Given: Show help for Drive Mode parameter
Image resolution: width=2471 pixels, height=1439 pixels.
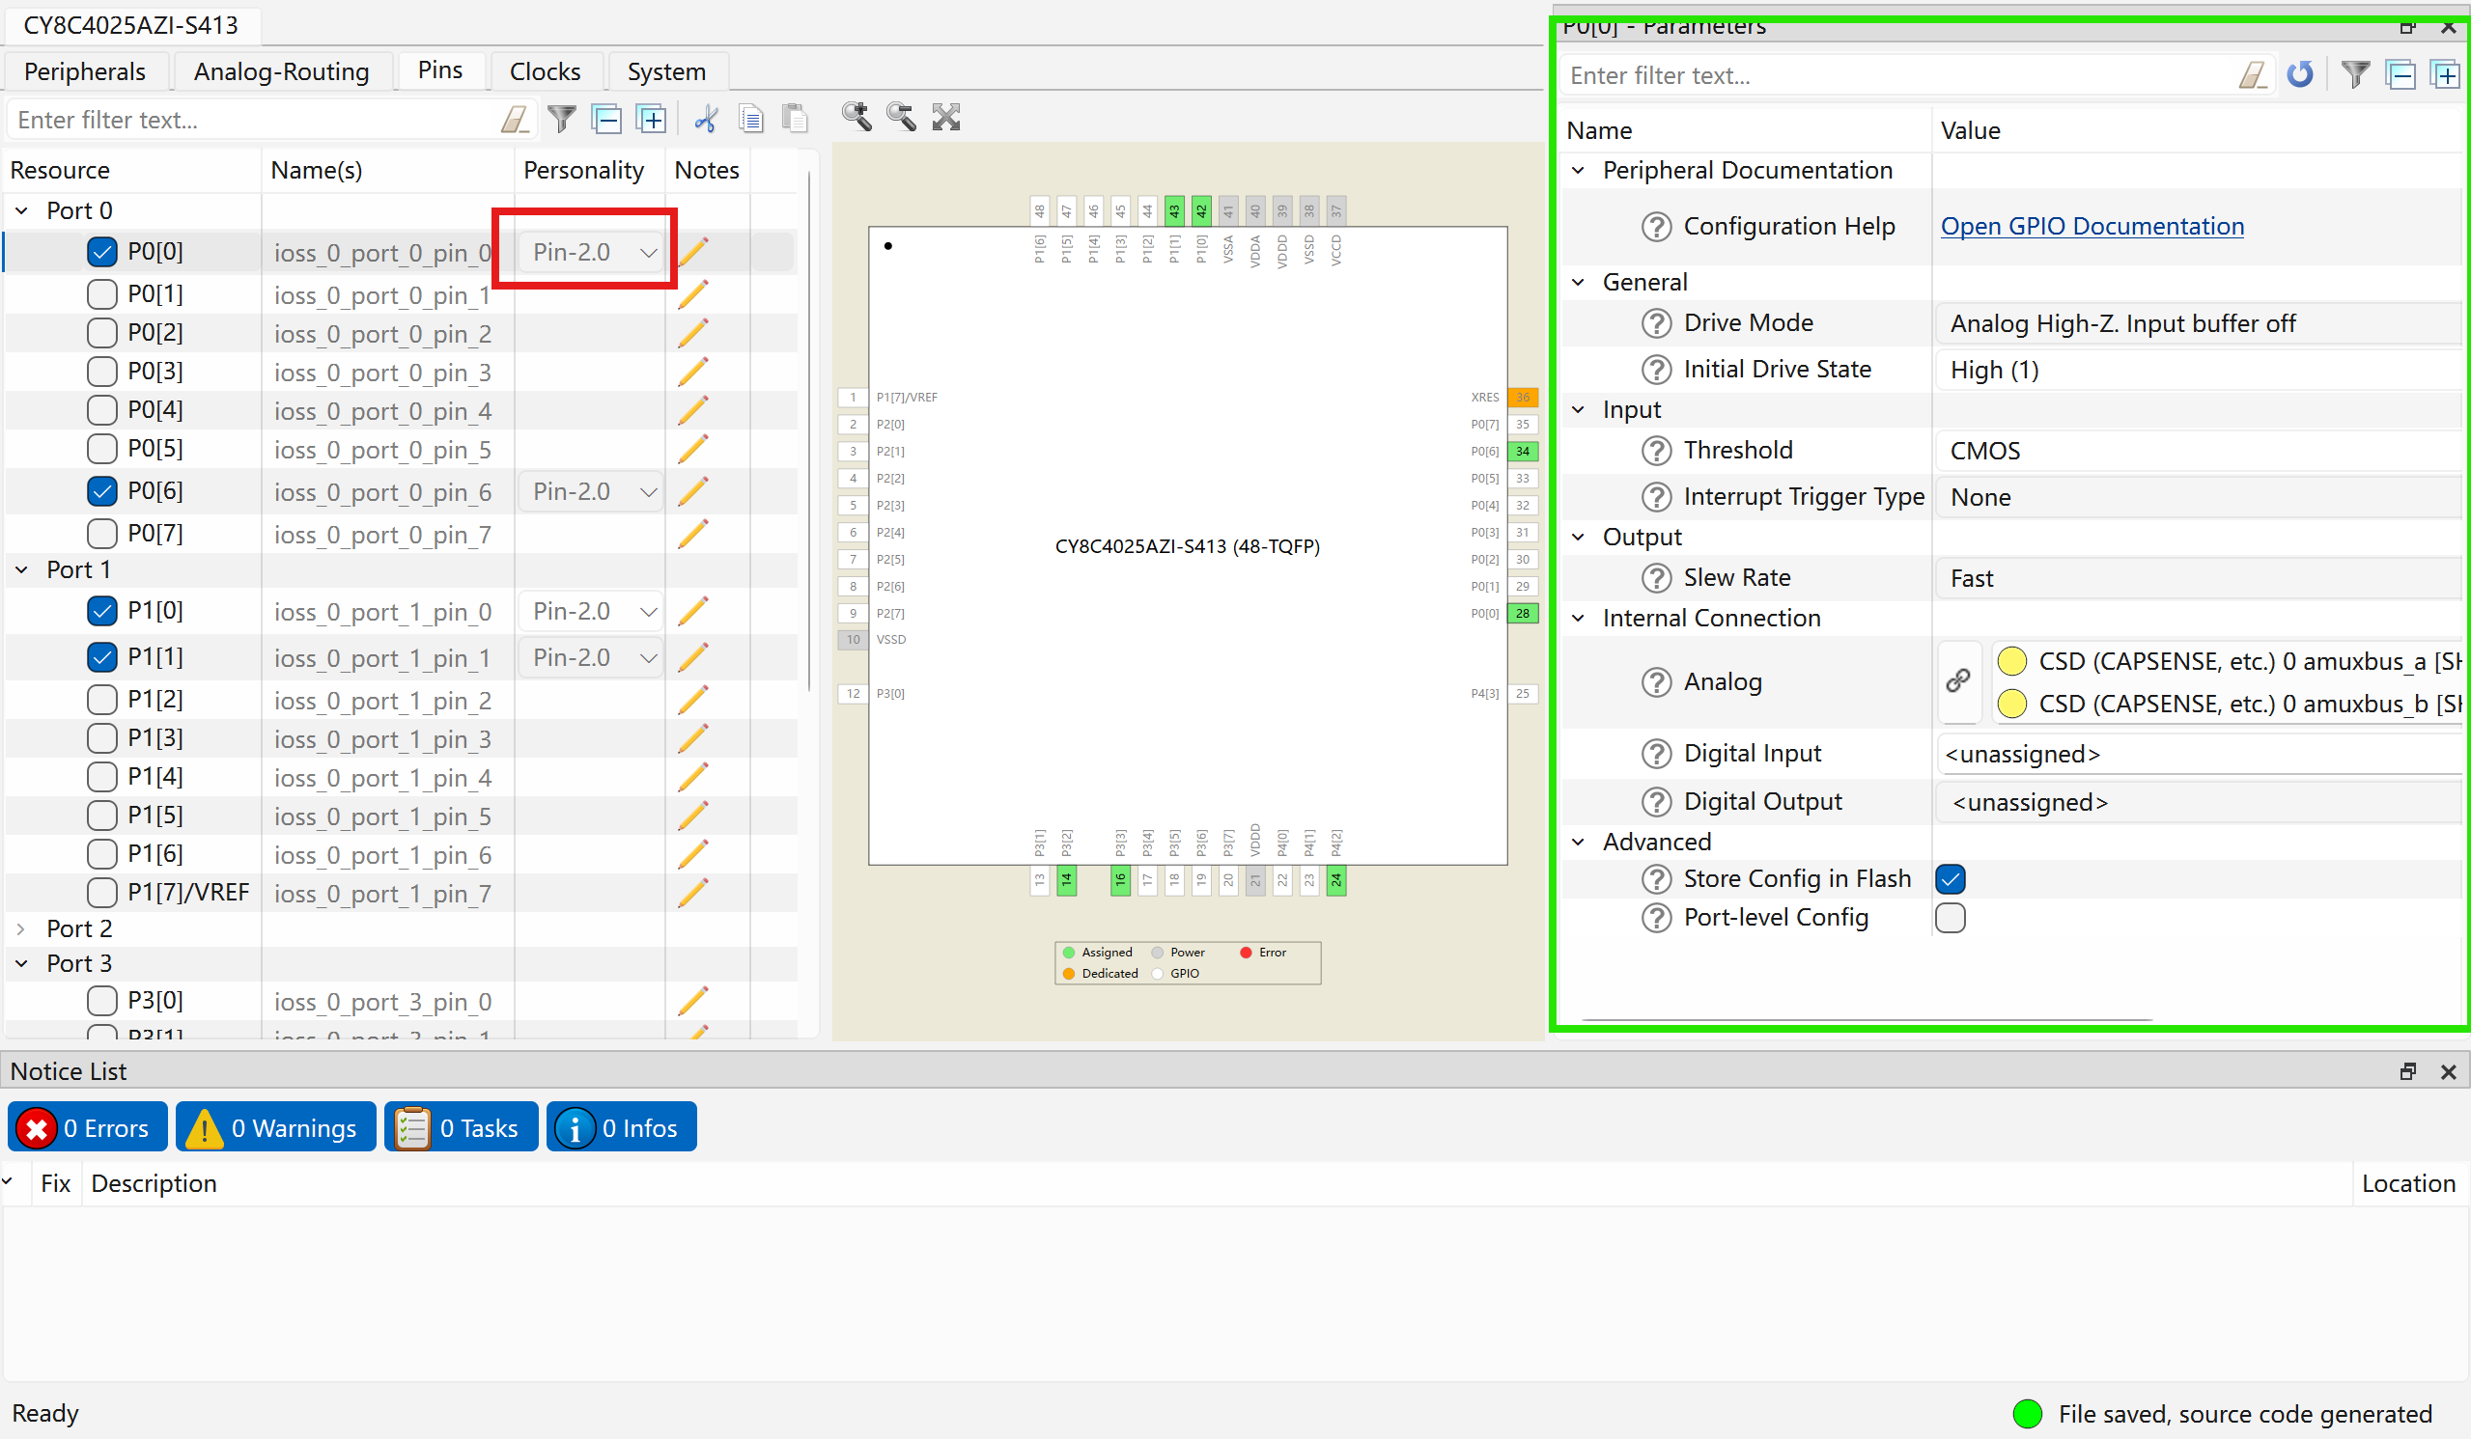Looking at the screenshot, I should tap(1656, 323).
